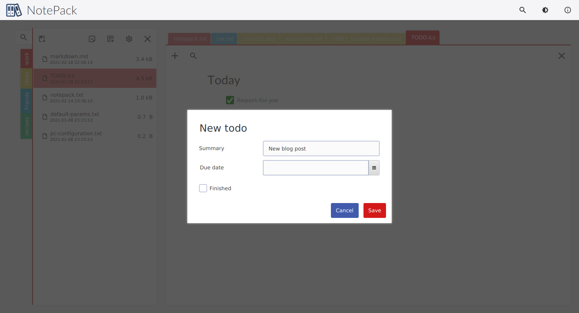Switch to the friends notebook tab

(x=27, y=101)
